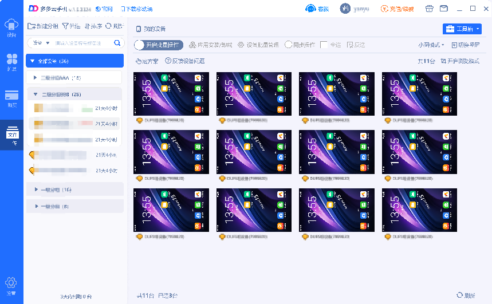Click the 应用安装/卸载 app install icon
This screenshot has height=304, width=492.
coord(192,45)
